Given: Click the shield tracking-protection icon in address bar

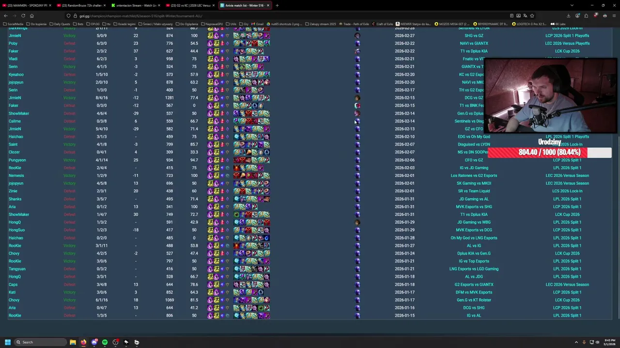Looking at the screenshot, I should point(68,16).
